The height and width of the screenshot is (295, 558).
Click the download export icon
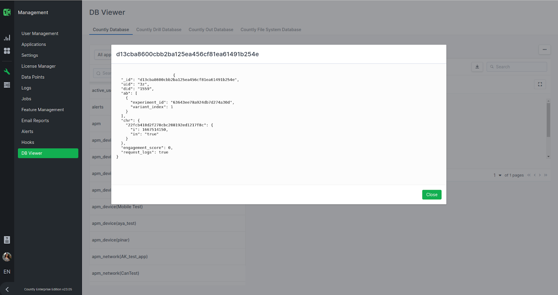[x=477, y=67]
